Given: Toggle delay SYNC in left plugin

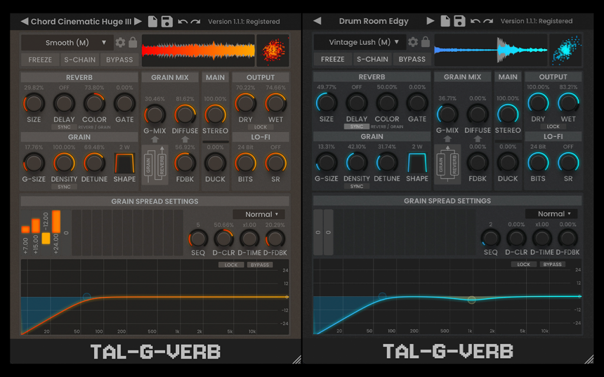Looking at the screenshot, I should click(64, 127).
